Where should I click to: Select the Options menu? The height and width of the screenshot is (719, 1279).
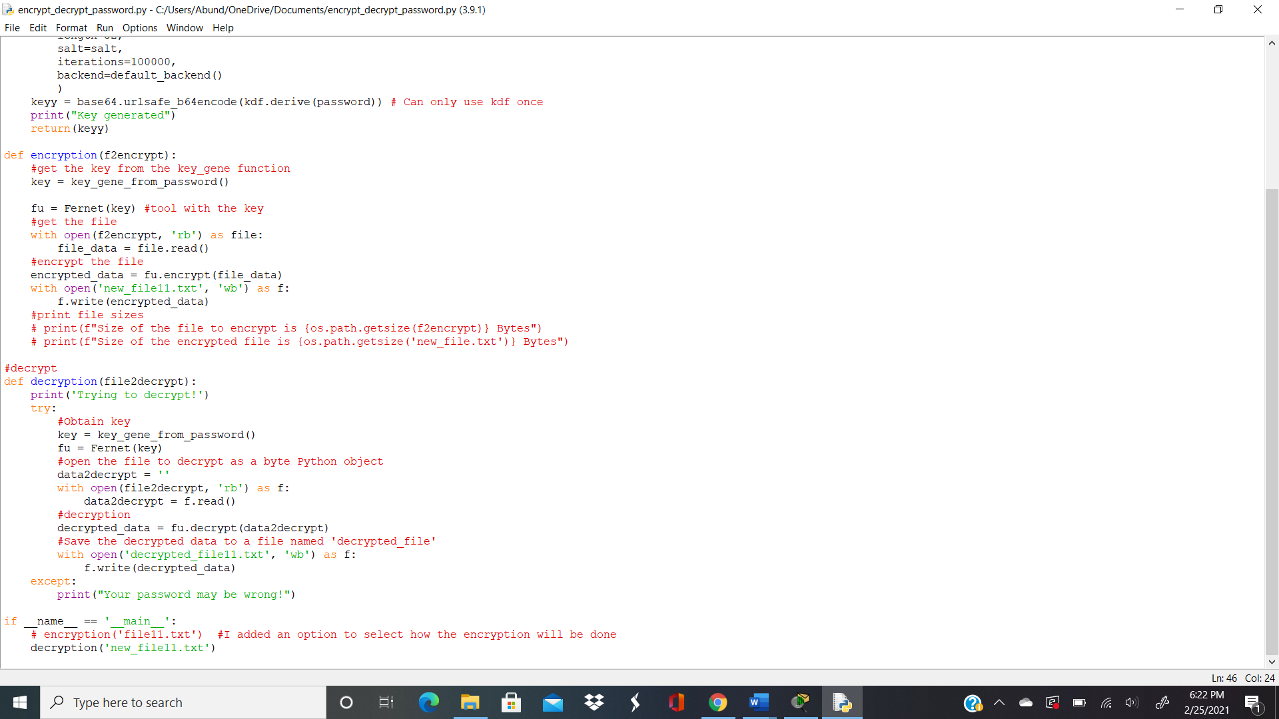coord(139,27)
